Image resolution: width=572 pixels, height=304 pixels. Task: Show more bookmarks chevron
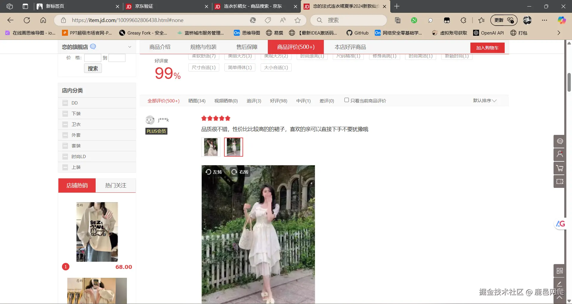click(x=559, y=33)
